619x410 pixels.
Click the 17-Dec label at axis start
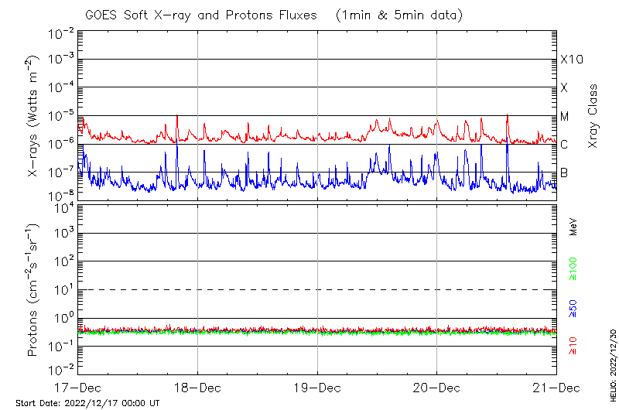[x=79, y=387]
